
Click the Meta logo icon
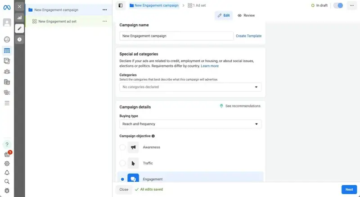(7, 8)
